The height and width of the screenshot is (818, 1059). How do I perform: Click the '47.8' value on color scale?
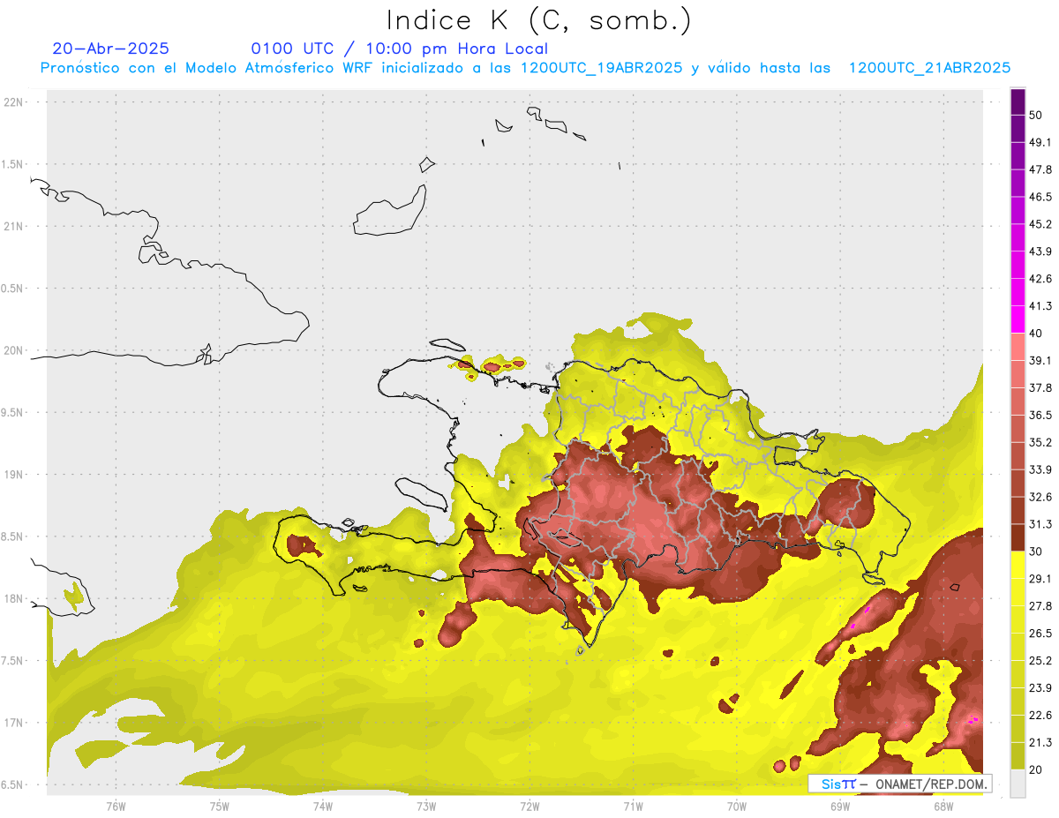(x=1040, y=169)
